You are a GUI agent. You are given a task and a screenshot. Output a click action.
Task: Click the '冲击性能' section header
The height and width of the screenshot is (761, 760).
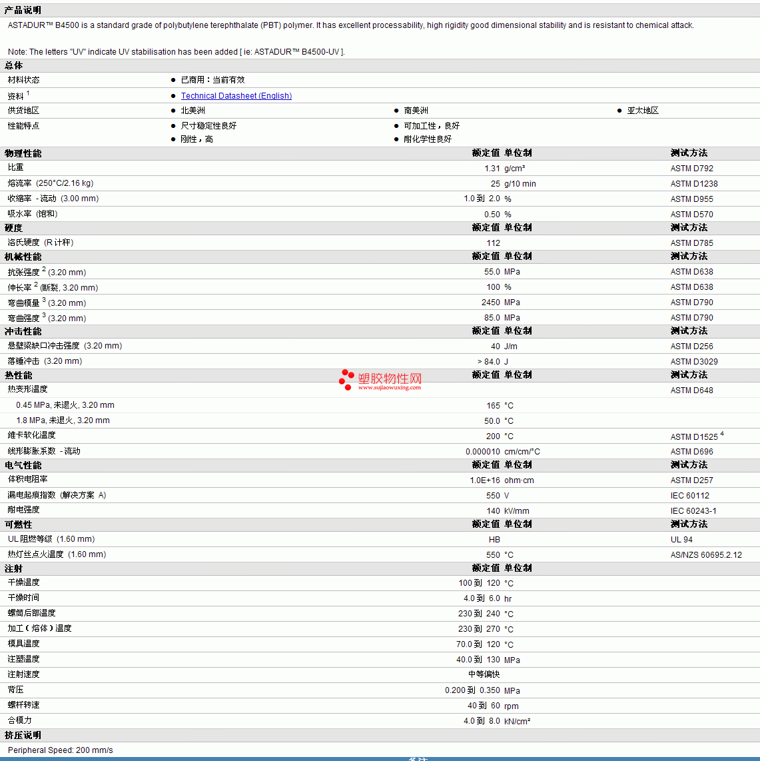(x=23, y=331)
